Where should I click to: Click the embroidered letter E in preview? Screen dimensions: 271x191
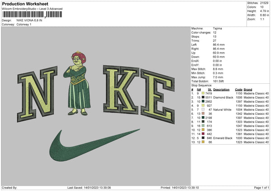pyautogui.click(x=158, y=96)
